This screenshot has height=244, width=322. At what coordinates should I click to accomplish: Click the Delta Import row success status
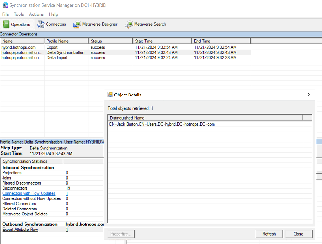[98, 57]
